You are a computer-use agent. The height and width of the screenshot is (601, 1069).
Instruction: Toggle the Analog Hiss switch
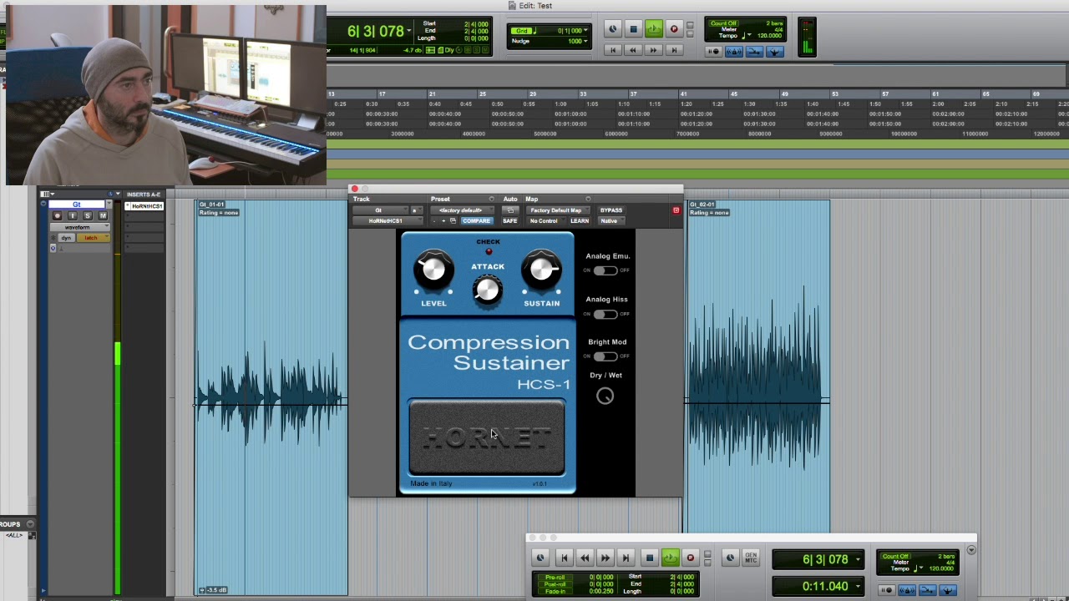point(605,314)
